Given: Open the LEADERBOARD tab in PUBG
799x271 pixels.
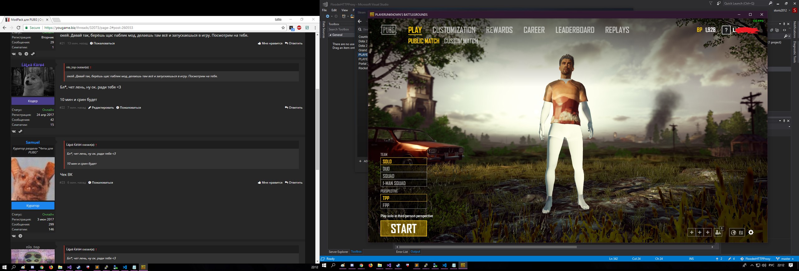Looking at the screenshot, I should 575,30.
